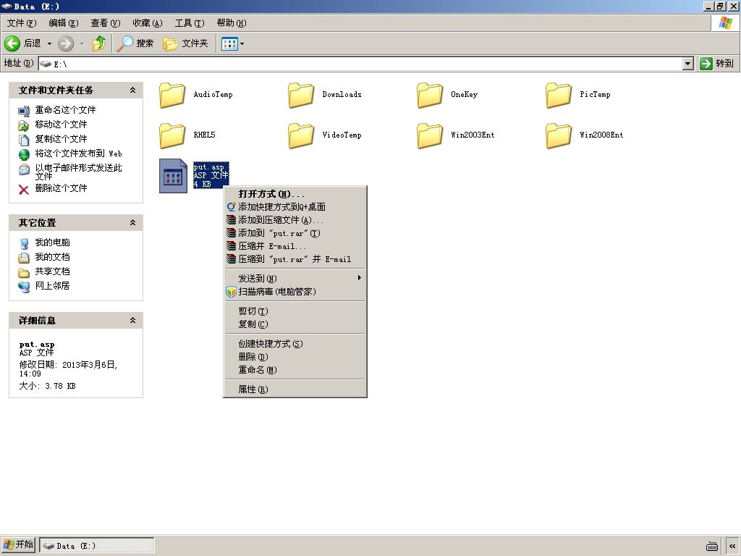Collapse the 文件和文件夹任务 panel
This screenshot has height=556, width=741.
point(133,90)
